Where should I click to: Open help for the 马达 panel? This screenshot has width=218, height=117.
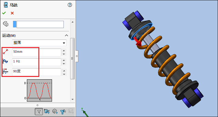[70, 5]
